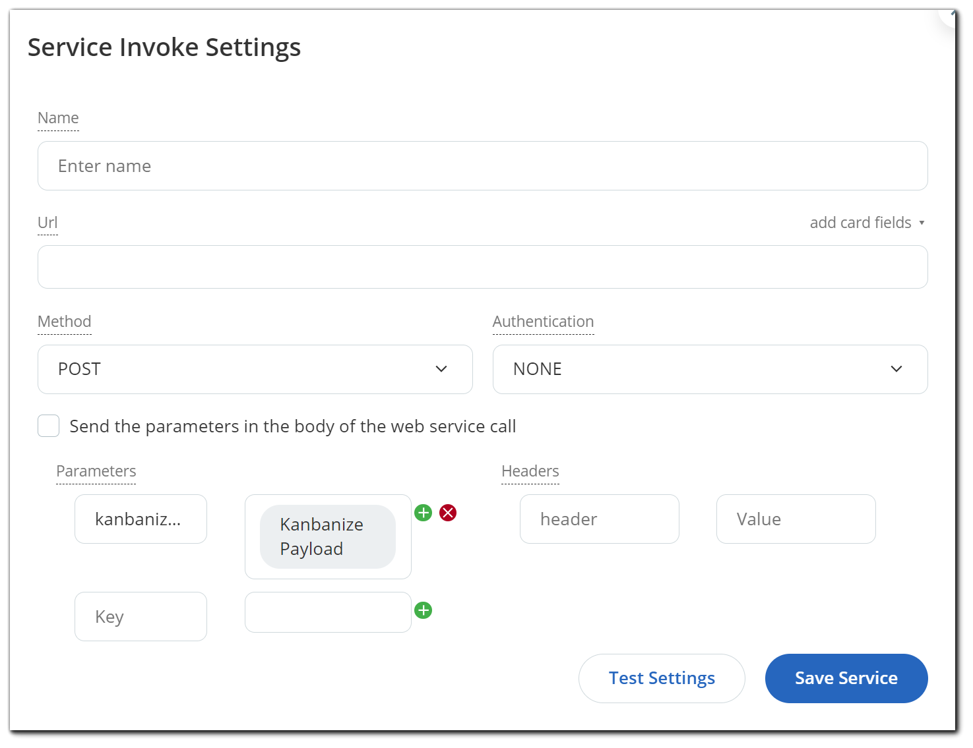Viewport: 973px width, 748px height.
Task: Click the Authentication label
Action: click(x=544, y=322)
